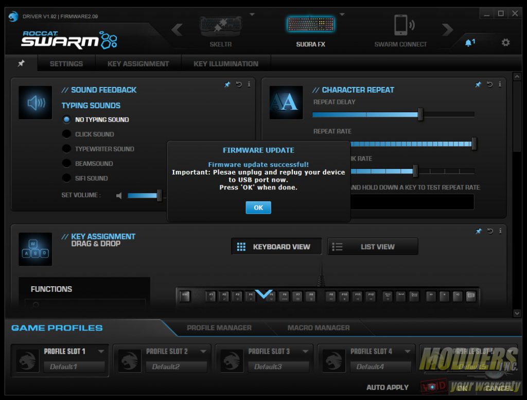Click the Profile Slot 3 ROCCAT icon

(232, 360)
